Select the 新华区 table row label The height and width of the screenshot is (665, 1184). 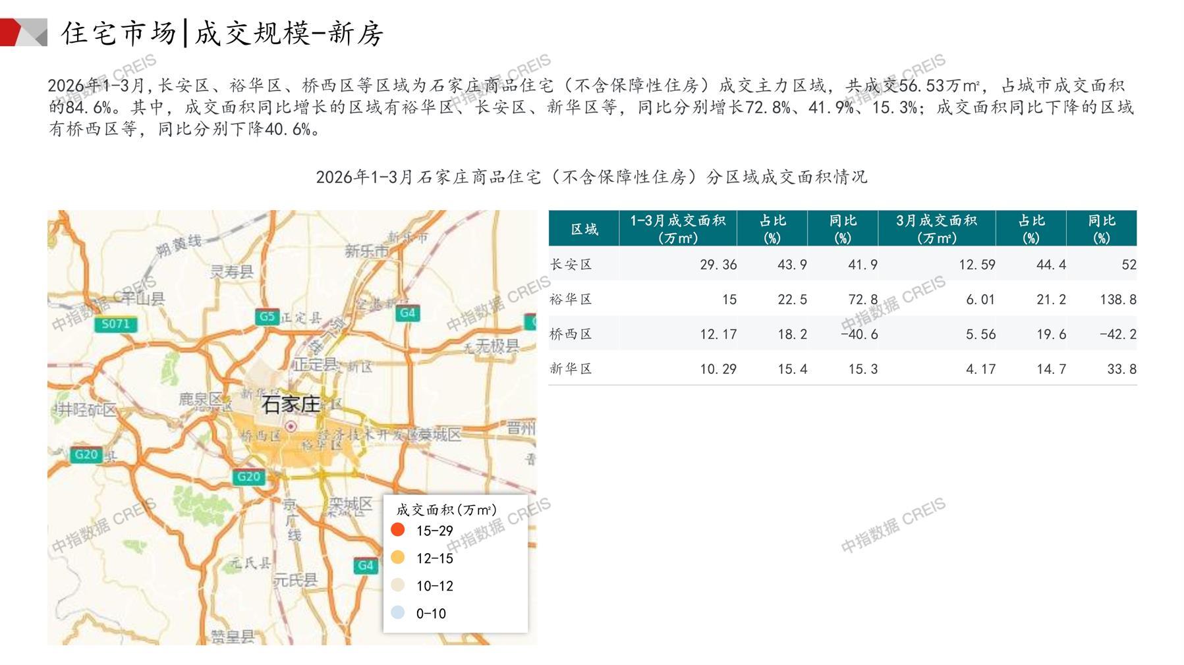click(571, 369)
